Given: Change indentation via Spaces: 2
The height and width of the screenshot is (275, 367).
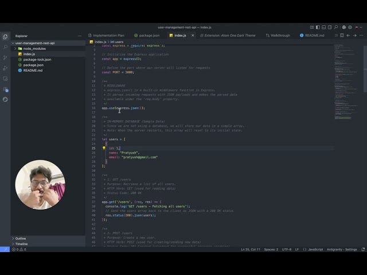Looking at the screenshot, I should pos(271,250).
